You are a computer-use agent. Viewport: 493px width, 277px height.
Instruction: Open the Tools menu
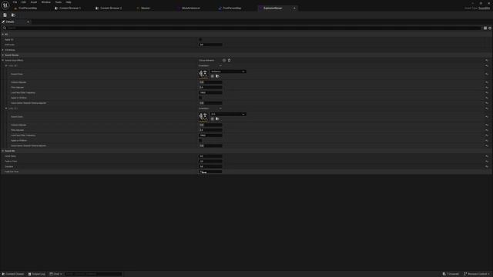tap(59, 2)
